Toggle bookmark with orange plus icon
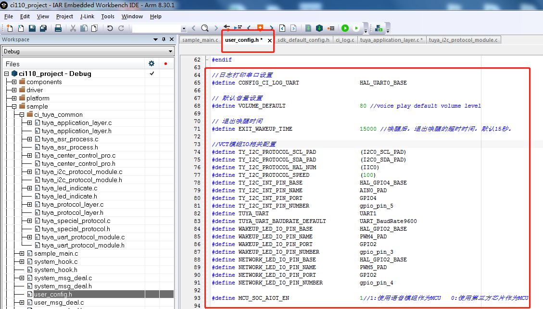This screenshot has width=543, height=309. pos(260,28)
